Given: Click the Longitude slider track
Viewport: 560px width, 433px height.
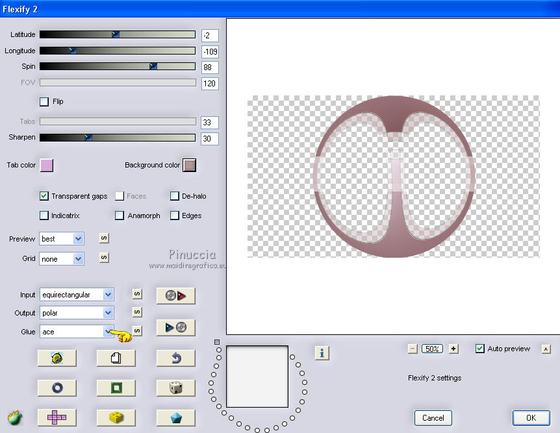Looking at the screenshot, I should (118, 51).
